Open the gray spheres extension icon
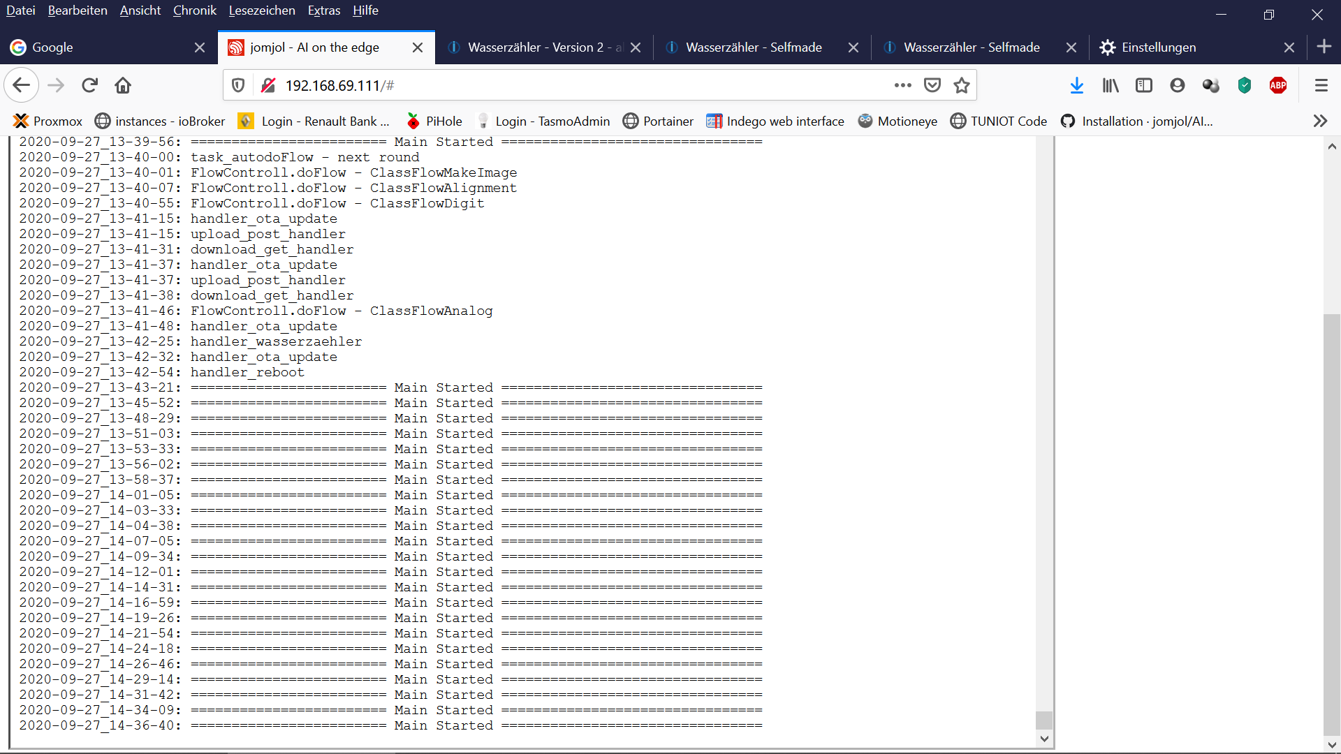Viewport: 1341px width, 754px height. (x=1211, y=85)
